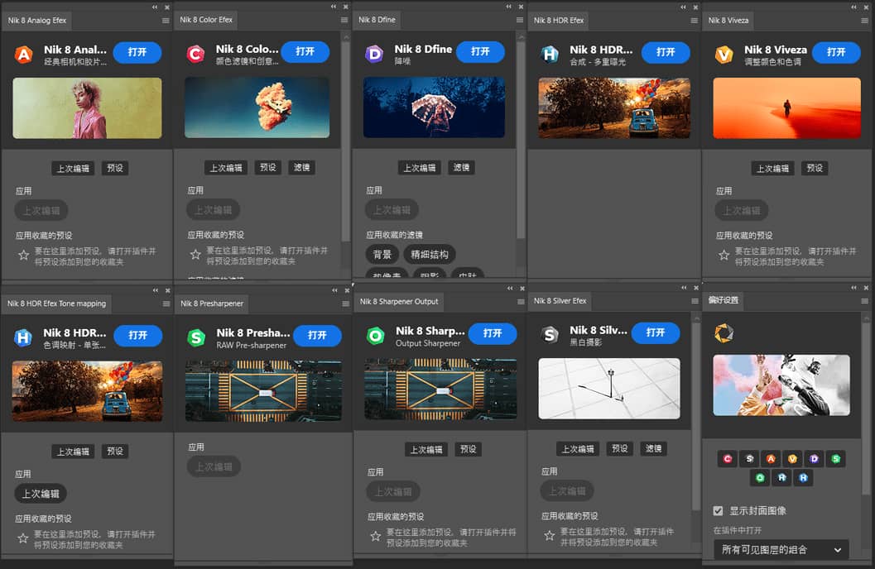Image resolution: width=875 pixels, height=569 pixels.
Task: Click the Dfine panel vertical scrollbar
Action: 521,139
